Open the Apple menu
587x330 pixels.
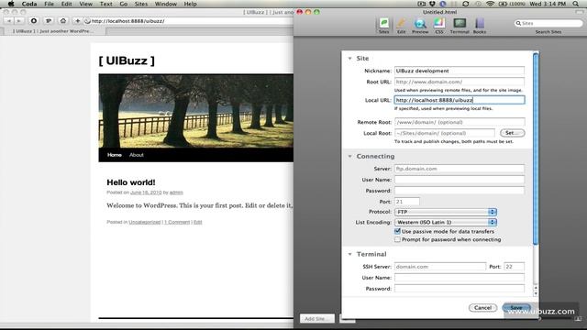11,4
